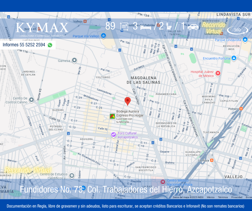Click the Recorrido Virtual label at top right
The image size is (252, 211).
[x=214, y=28]
